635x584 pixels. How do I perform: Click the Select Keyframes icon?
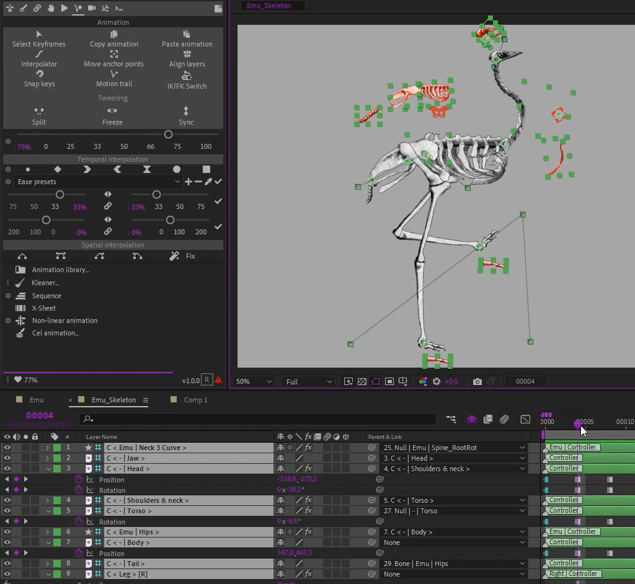point(39,34)
